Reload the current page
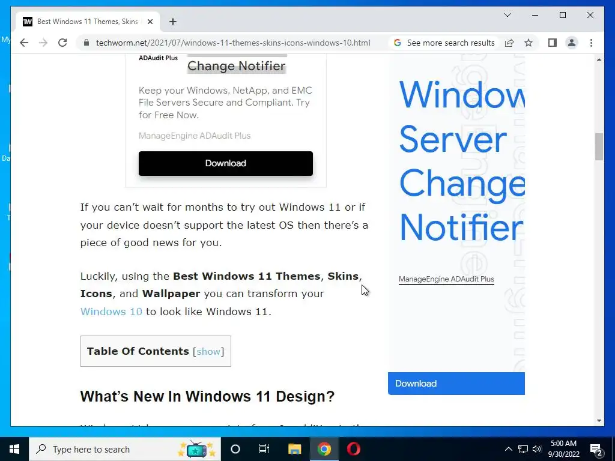Viewport: 615px width, 461px height. click(x=62, y=43)
